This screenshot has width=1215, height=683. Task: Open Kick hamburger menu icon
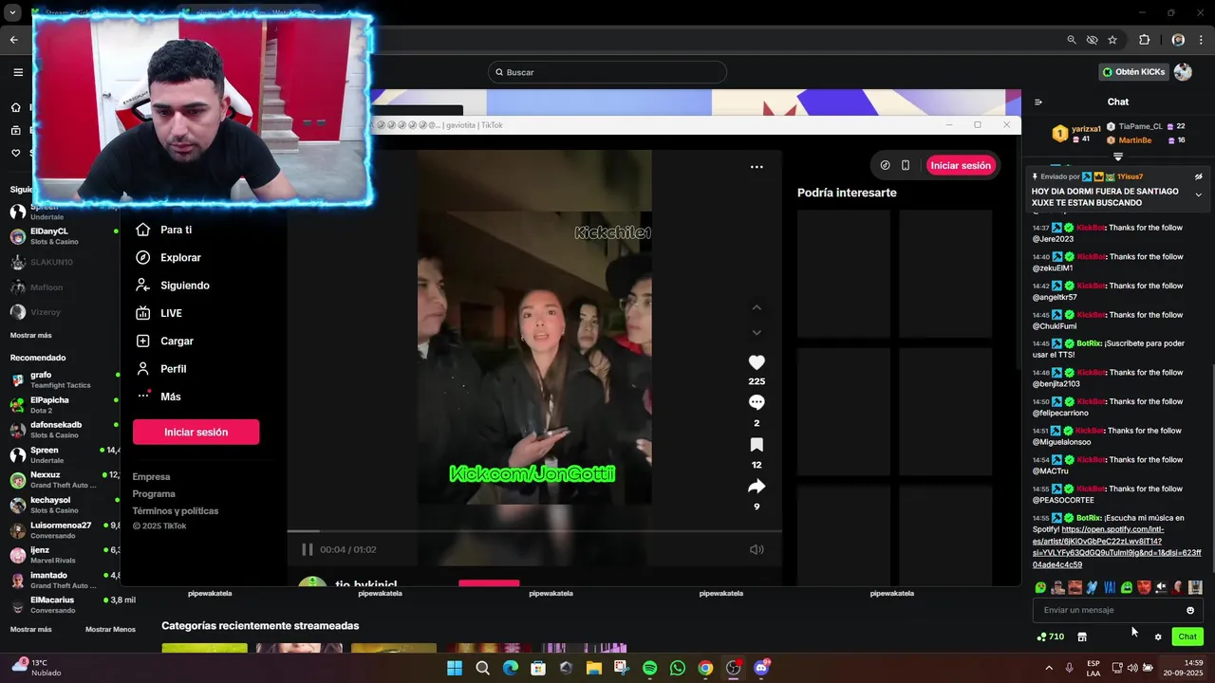[x=18, y=72]
